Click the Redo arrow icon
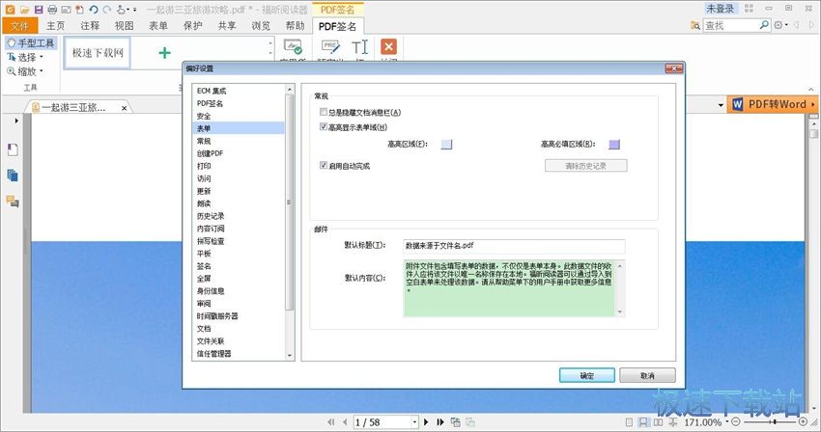The height and width of the screenshot is (432, 821). click(x=107, y=10)
